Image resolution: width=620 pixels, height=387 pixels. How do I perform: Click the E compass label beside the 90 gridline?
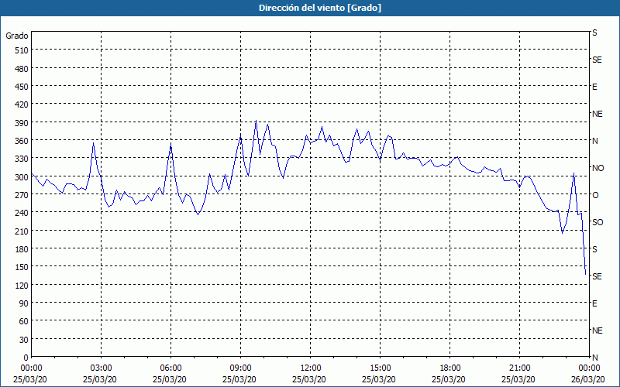point(594,303)
